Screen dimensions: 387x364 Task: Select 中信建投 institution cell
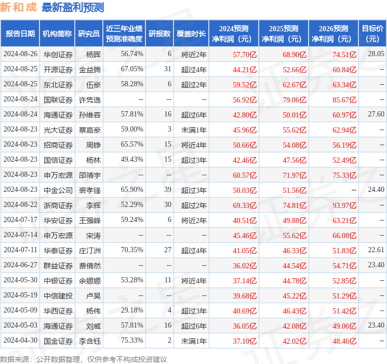58,296
